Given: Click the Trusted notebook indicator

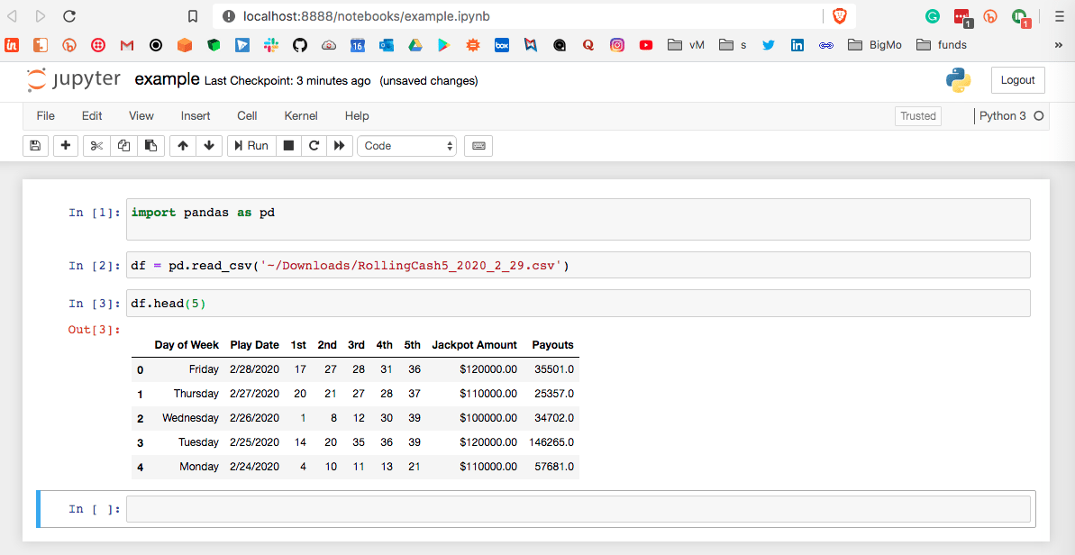Looking at the screenshot, I should click(918, 116).
